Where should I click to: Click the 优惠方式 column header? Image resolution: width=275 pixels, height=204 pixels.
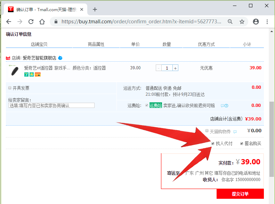coord(206,44)
